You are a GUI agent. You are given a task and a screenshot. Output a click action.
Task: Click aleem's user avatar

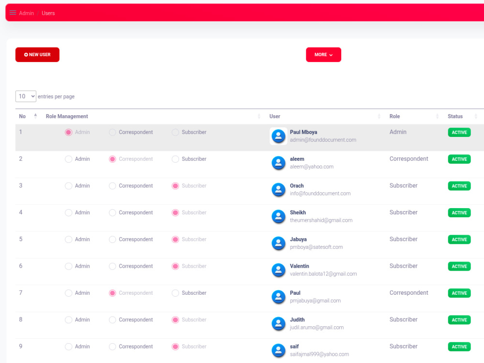click(x=278, y=163)
